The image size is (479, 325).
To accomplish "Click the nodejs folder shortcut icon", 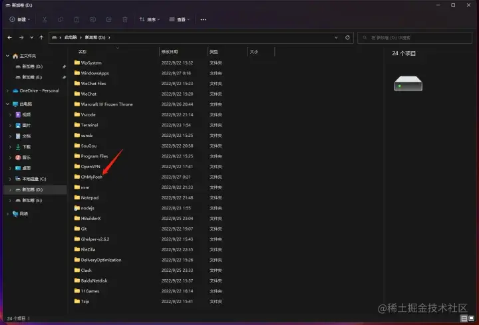I will coord(77,208).
